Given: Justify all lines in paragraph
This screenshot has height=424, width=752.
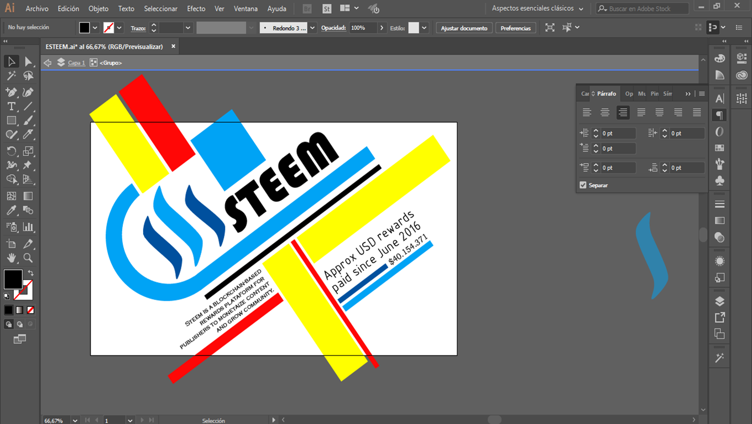Looking at the screenshot, I should (x=697, y=112).
